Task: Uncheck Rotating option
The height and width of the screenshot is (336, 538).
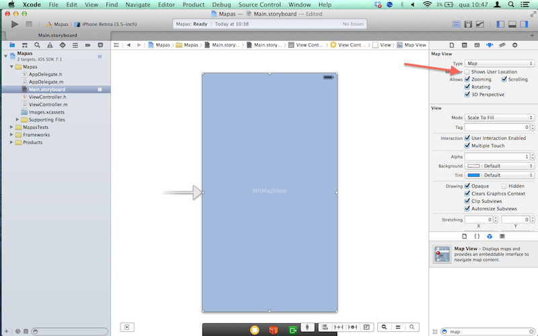Action: [467, 87]
